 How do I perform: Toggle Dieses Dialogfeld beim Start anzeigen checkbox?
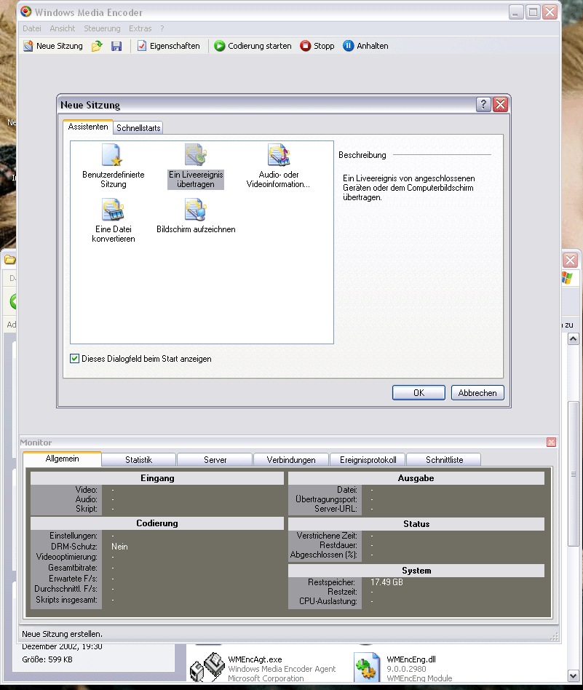click(74, 359)
